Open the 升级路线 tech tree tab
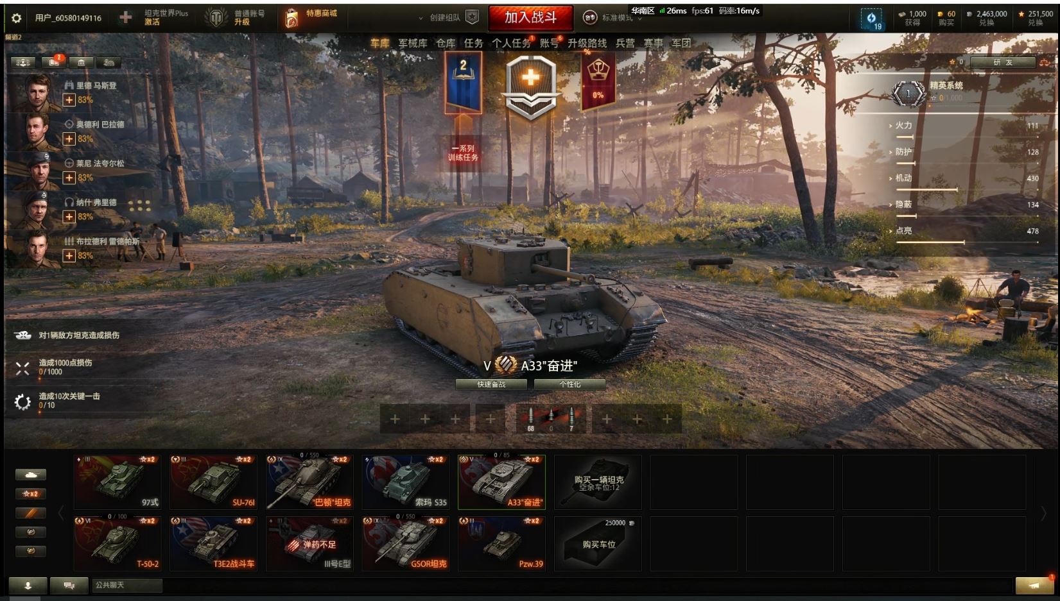The image size is (1060, 601). (x=587, y=43)
